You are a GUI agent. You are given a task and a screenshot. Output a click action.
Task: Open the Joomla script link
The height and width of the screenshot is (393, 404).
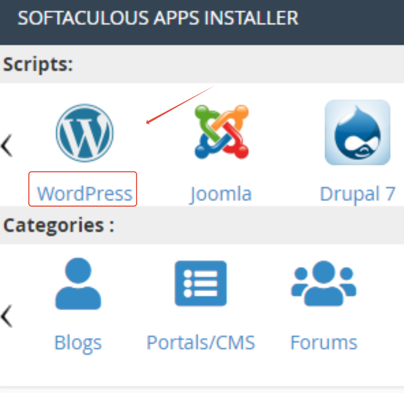pyautogui.click(x=221, y=194)
